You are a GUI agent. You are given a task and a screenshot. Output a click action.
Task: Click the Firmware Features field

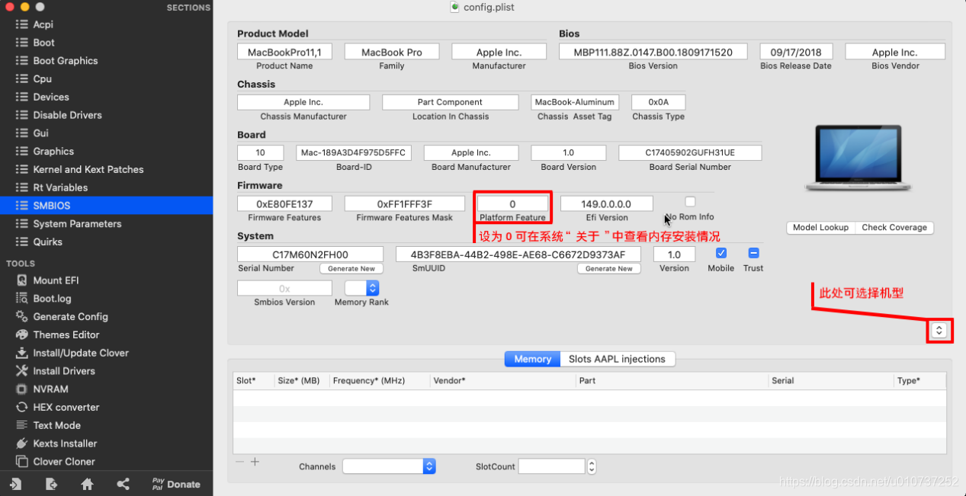point(284,203)
